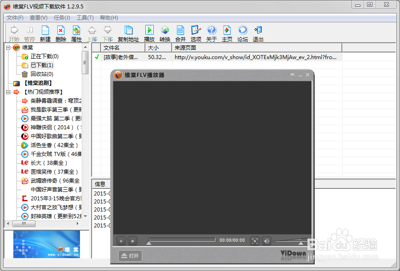Switch to the 信息 tab
Screen dimensions: 400x271
[x=100, y=184]
